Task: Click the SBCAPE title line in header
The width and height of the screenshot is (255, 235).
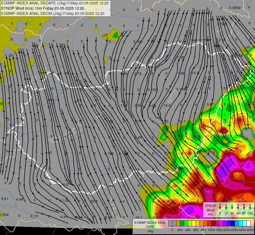Action: click(x=55, y=3)
